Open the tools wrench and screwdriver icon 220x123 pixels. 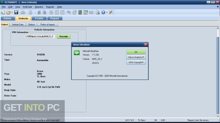111,12
